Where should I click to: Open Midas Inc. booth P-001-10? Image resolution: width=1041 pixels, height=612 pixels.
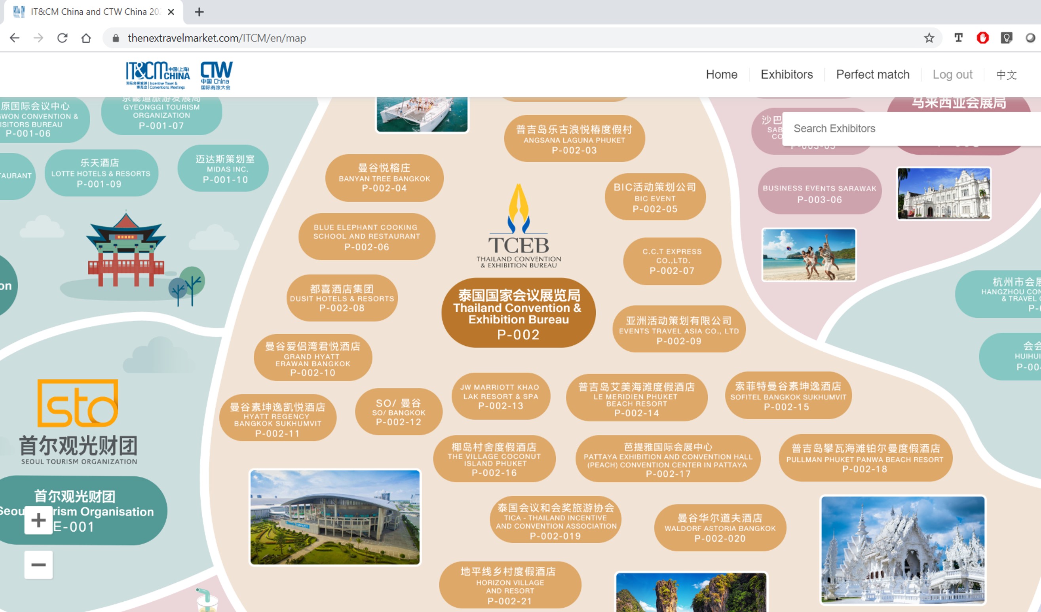point(224,168)
